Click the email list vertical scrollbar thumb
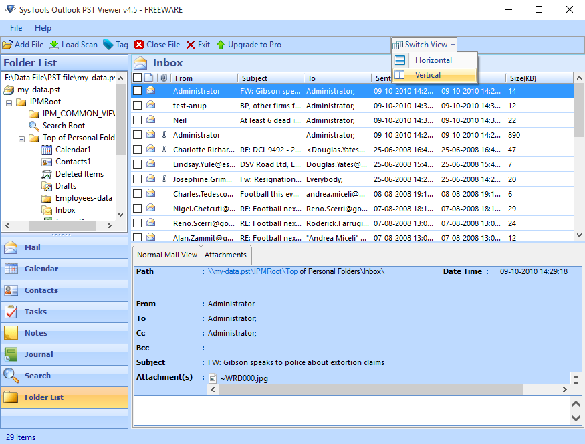 click(579, 110)
